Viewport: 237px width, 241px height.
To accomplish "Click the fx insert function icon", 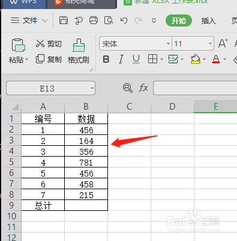I will click(143, 88).
